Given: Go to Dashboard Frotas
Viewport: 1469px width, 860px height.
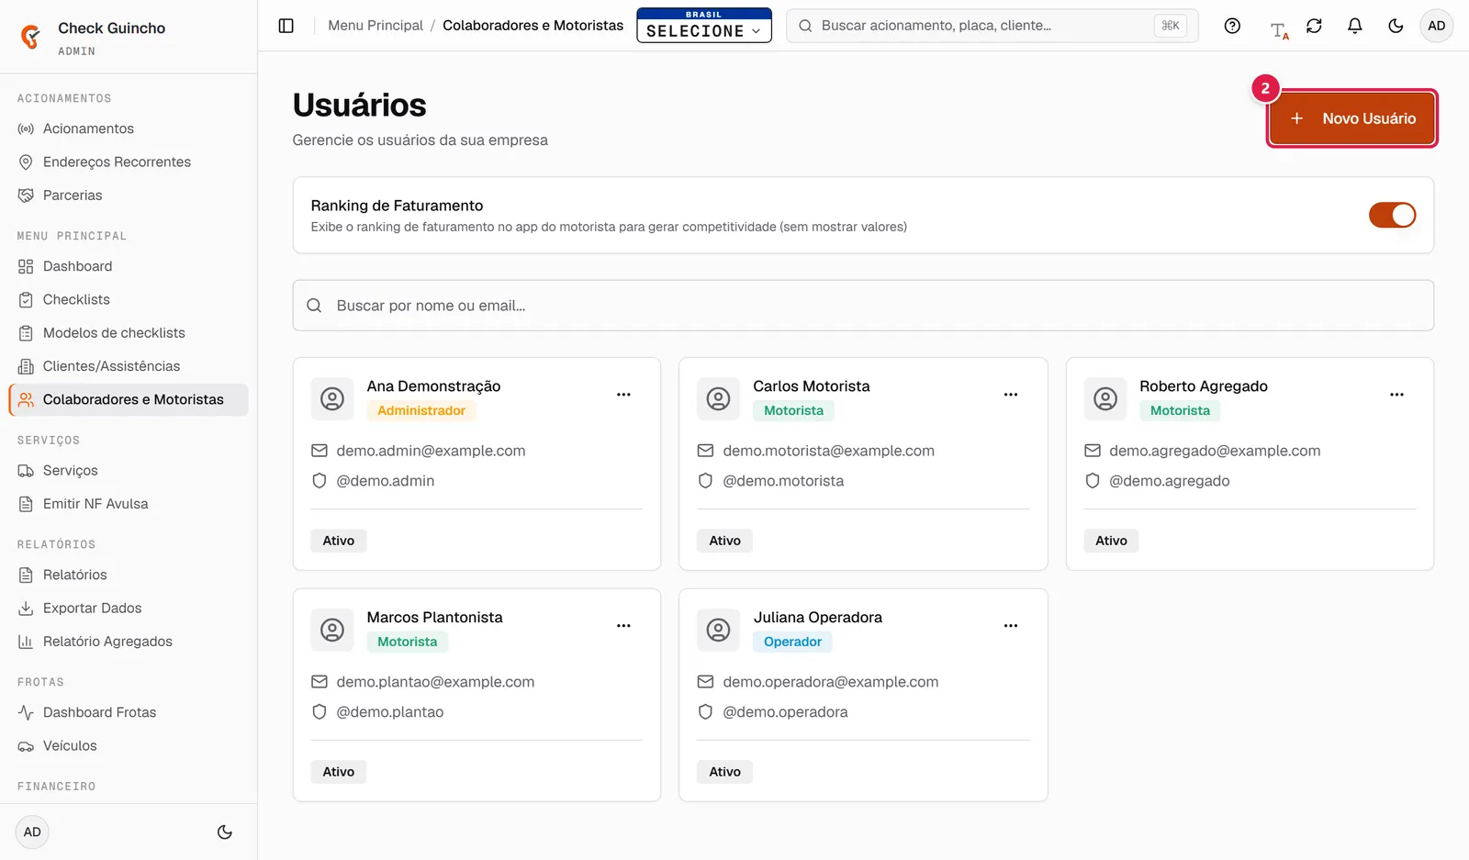Looking at the screenshot, I should 129,713.
